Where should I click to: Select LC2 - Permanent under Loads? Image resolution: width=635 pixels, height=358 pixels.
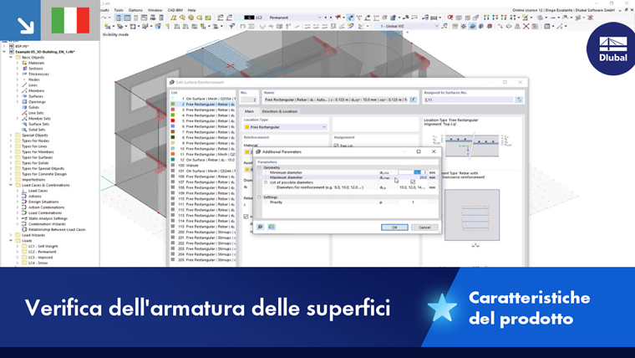pyautogui.click(x=42, y=252)
